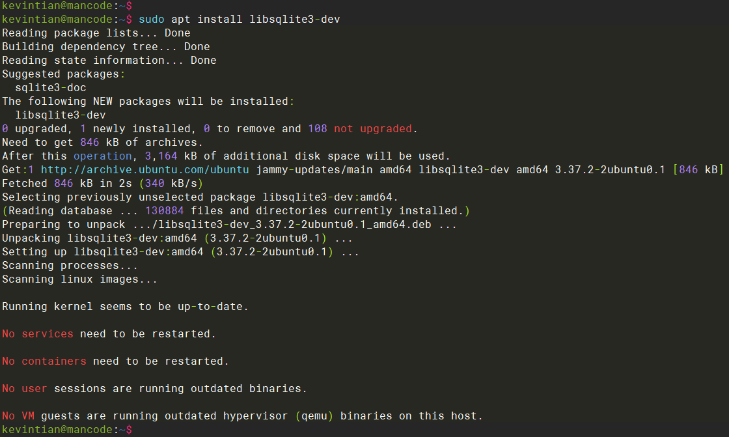Click the "3,164" disk space figure

[x=155, y=156]
